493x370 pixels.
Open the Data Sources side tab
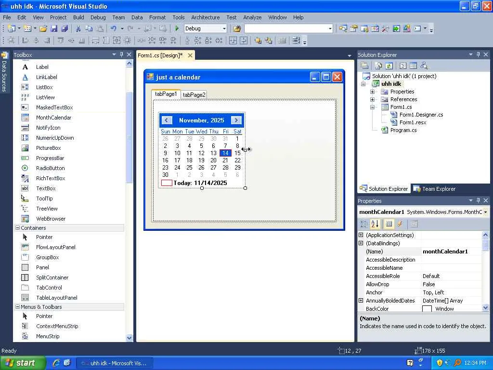pos(4,72)
